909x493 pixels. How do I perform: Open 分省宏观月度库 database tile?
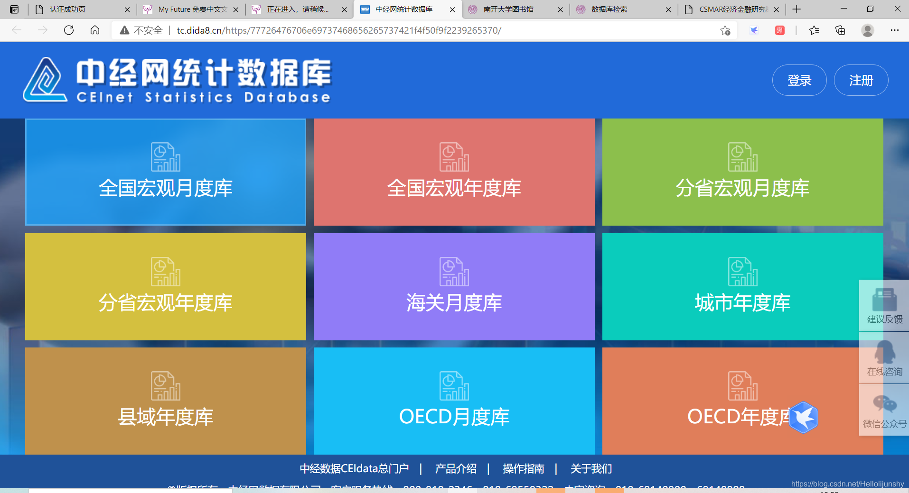(742, 172)
